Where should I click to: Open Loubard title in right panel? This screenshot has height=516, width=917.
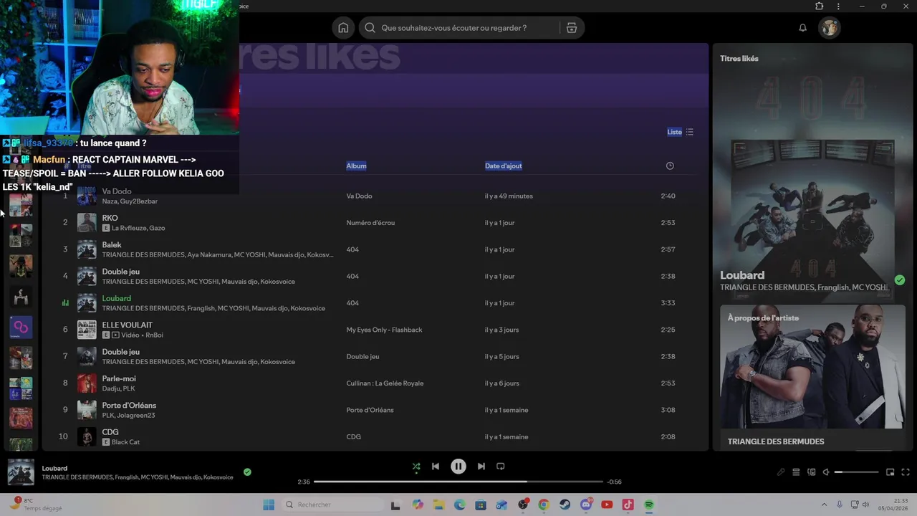[742, 275]
